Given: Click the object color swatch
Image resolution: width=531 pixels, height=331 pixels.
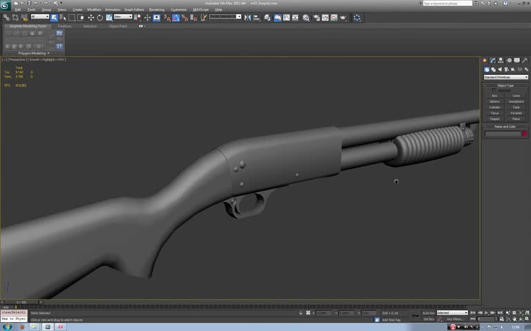Looking at the screenshot, I should coord(524,134).
